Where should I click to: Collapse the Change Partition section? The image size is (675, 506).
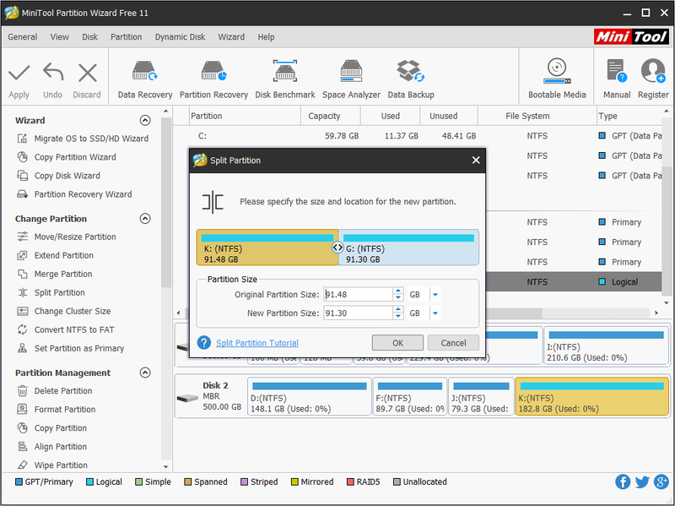[x=145, y=219]
